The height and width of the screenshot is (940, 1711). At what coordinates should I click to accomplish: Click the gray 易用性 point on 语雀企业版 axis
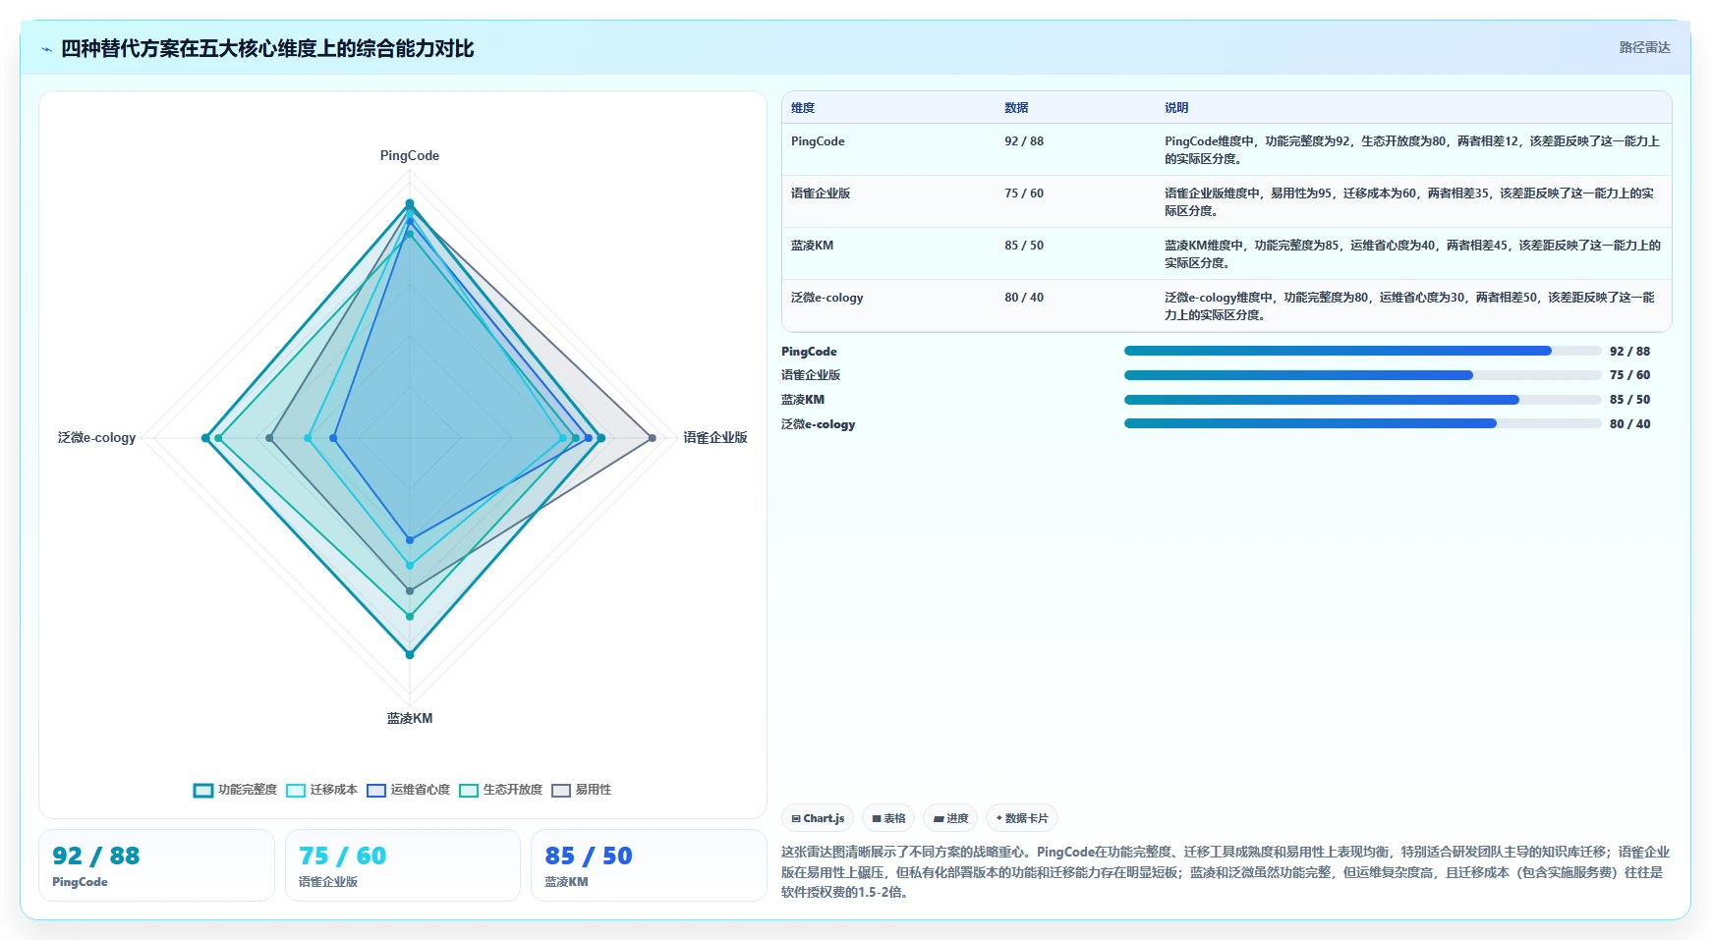tap(652, 438)
